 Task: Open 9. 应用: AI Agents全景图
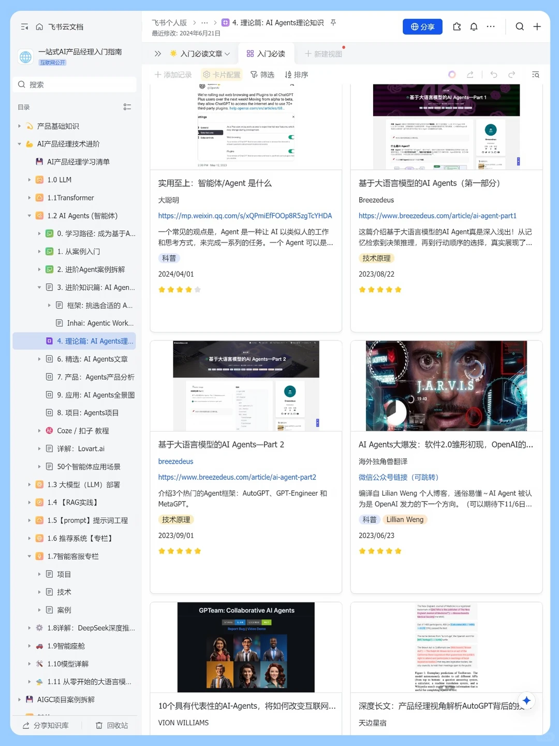tap(96, 395)
